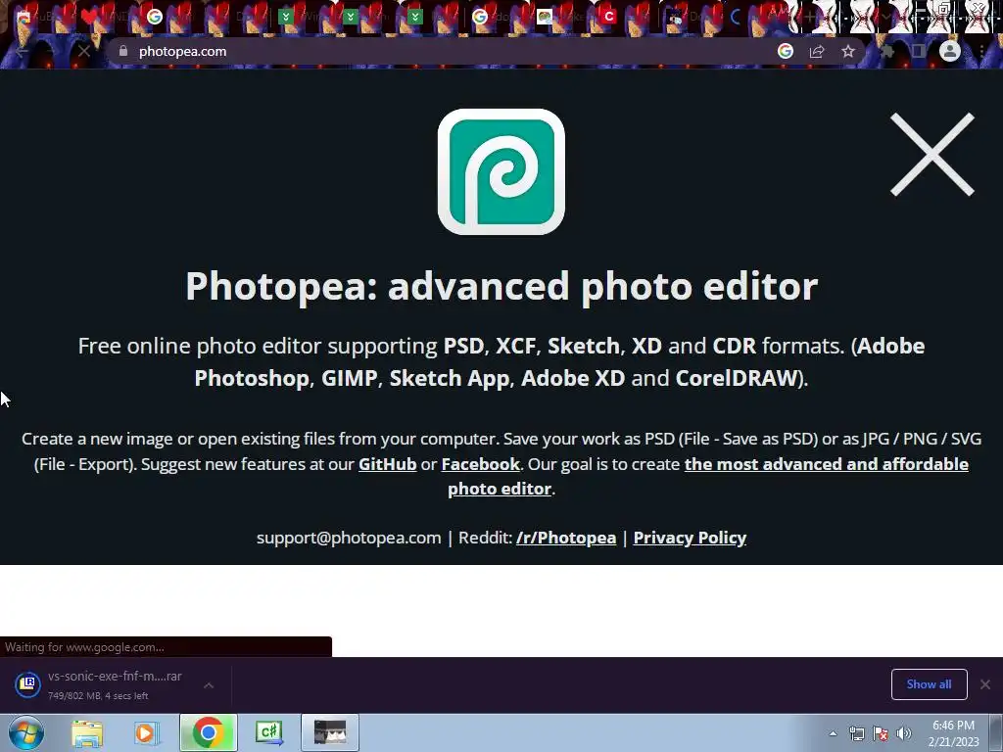The image size is (1003, 752).
Task: Switch to the dark thumbnail taskbar app
Action: pos(330,732)
